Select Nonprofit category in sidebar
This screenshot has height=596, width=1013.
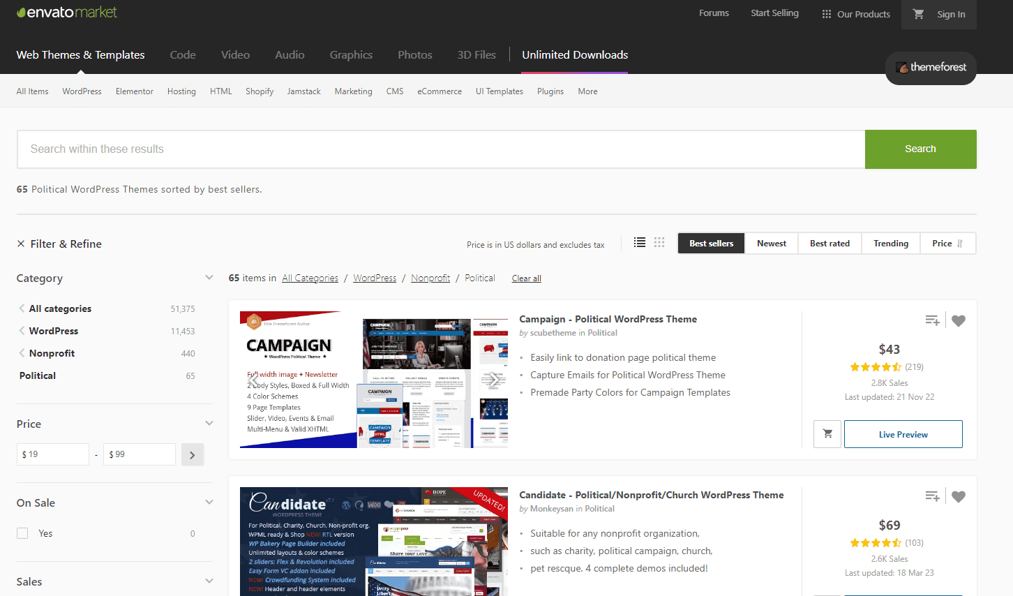point(52,353)
